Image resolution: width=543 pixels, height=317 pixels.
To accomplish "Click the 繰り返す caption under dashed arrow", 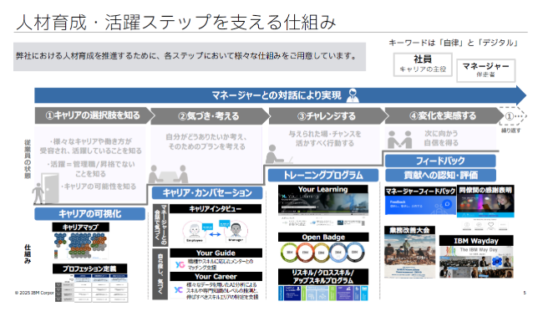I will tap(511, 130).
